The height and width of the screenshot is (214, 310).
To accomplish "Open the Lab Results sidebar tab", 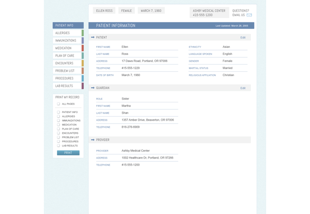I will pyautogui.click(x=68, y=86).
